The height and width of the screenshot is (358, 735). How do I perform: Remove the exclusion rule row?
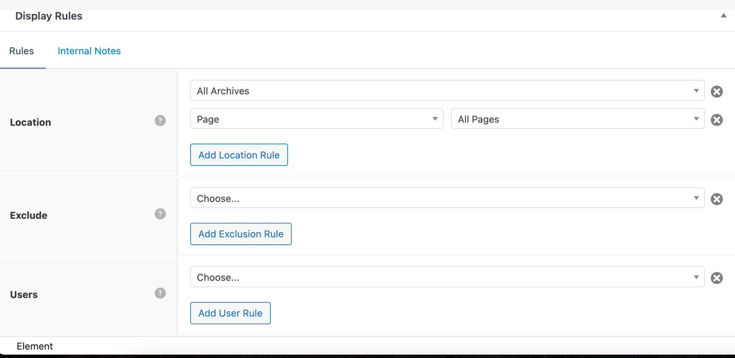pos(717,199)
